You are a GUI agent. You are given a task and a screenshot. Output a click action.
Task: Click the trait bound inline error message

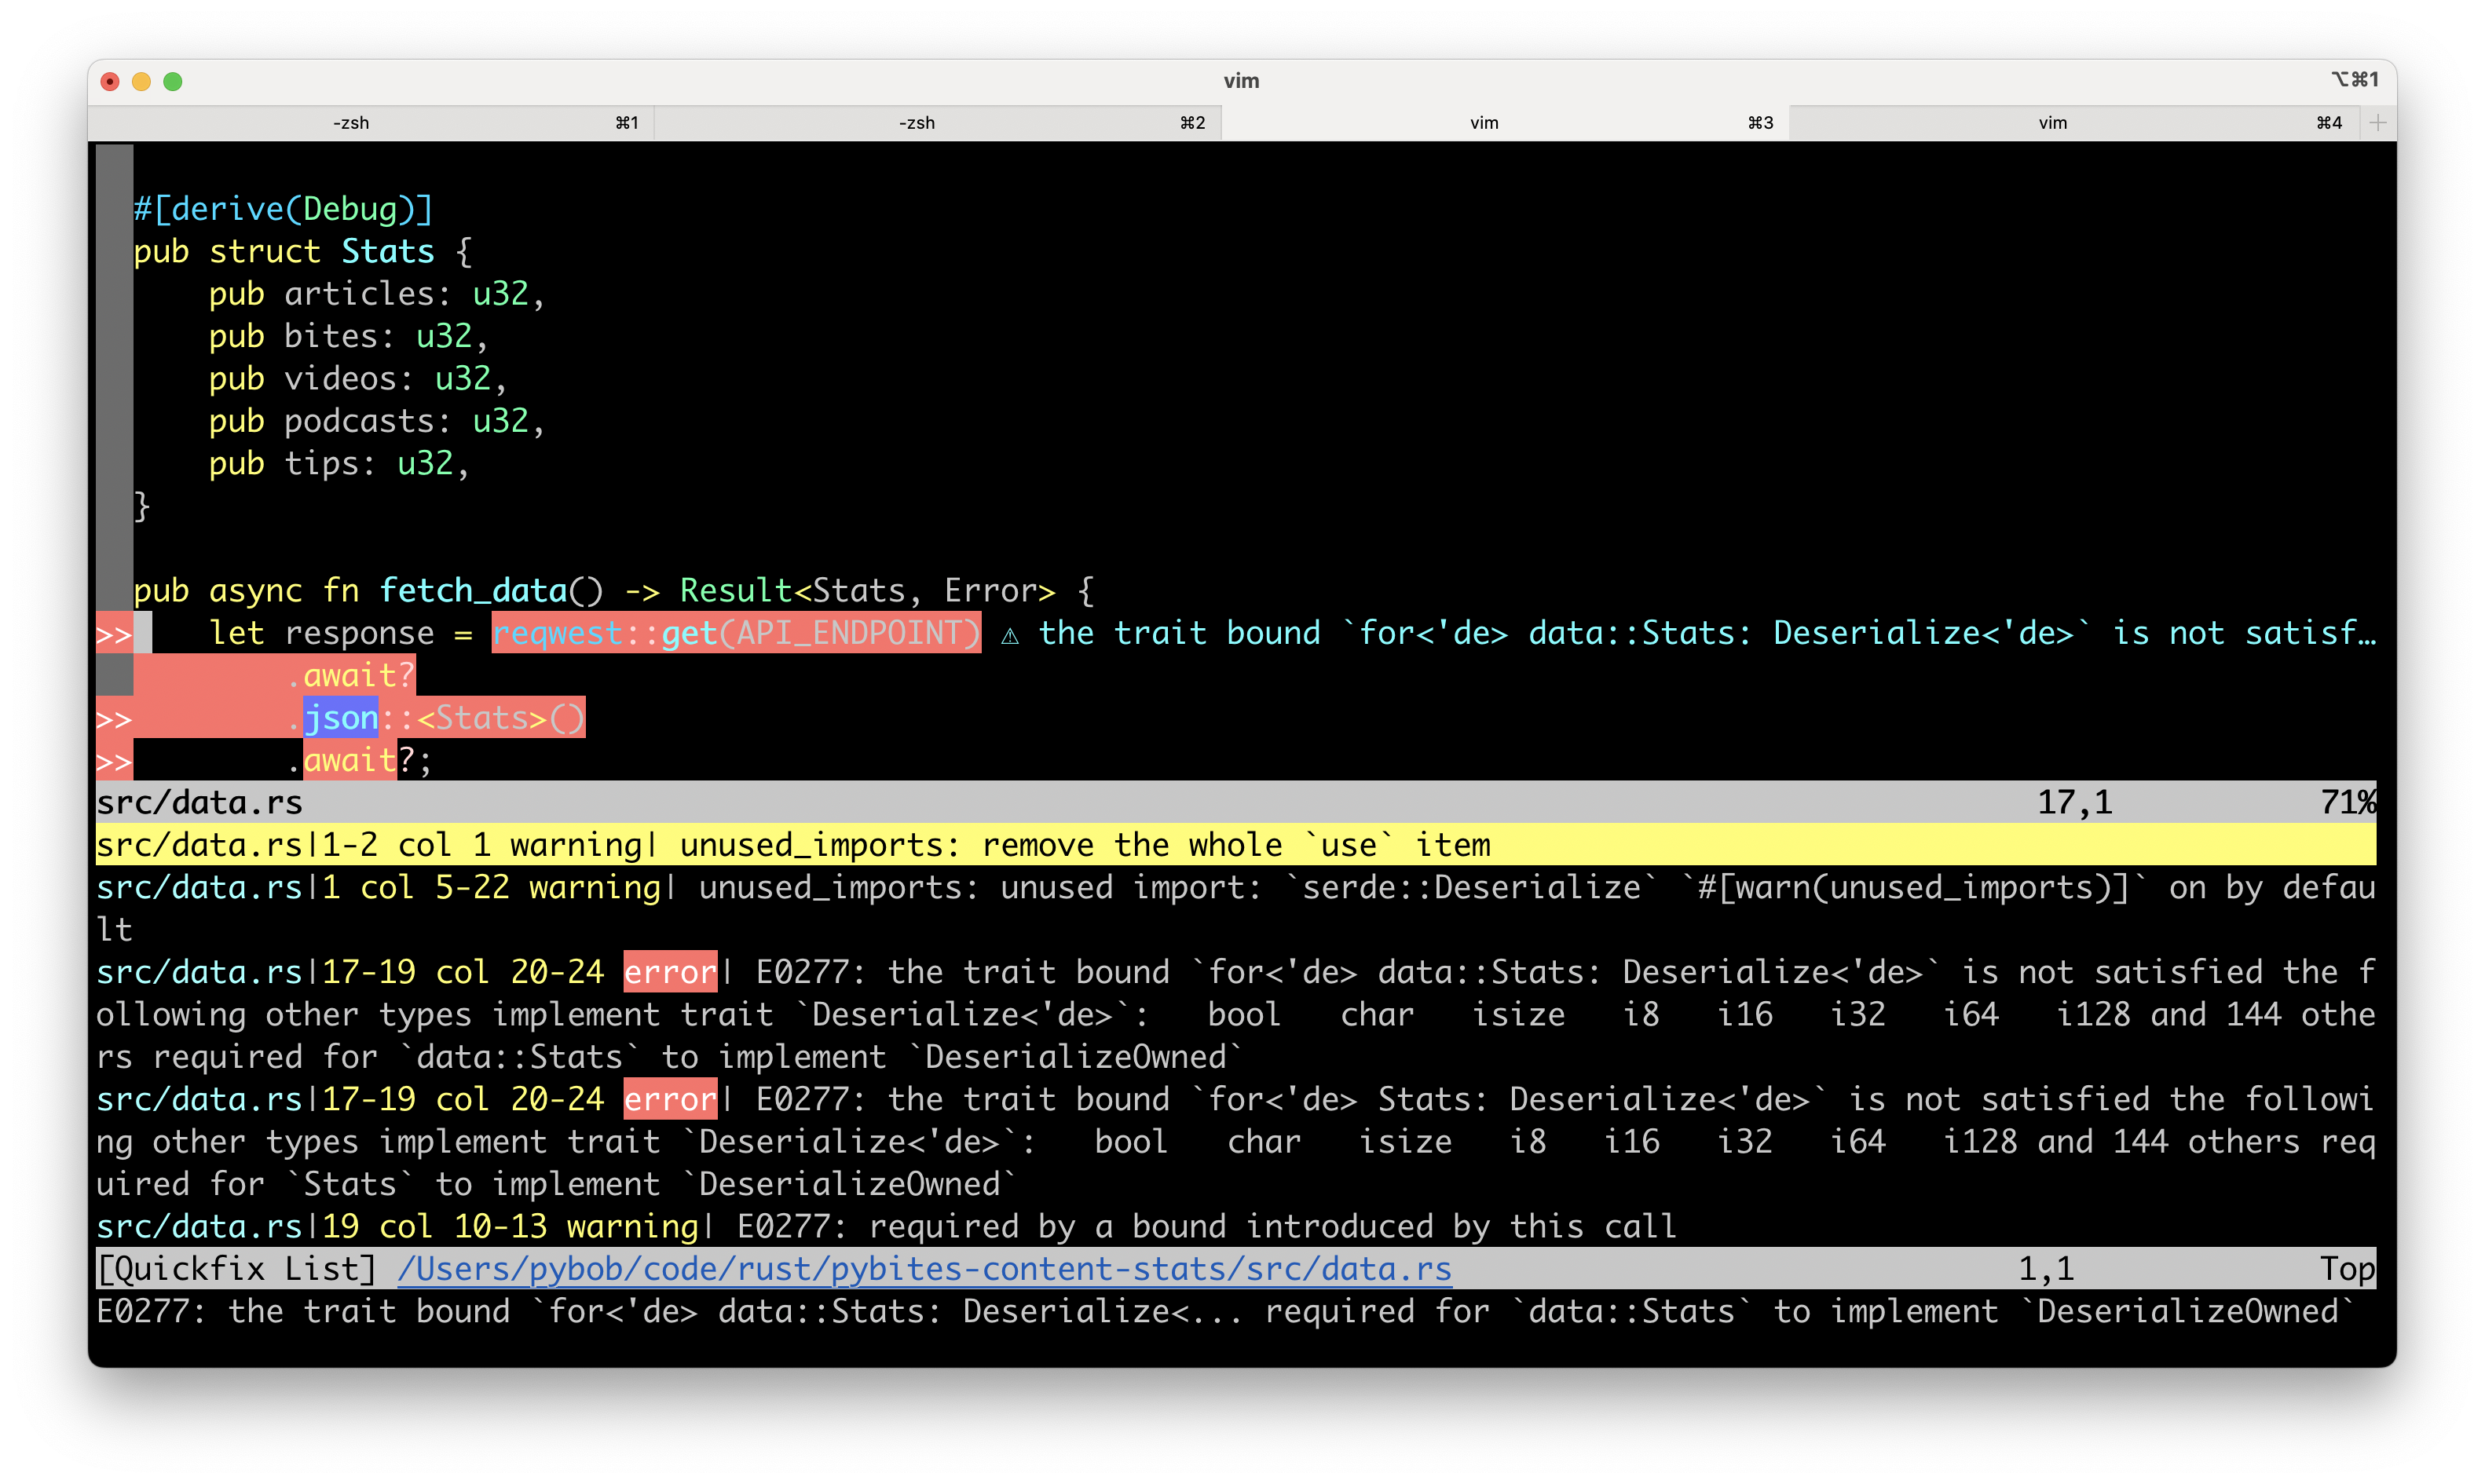1707,633
